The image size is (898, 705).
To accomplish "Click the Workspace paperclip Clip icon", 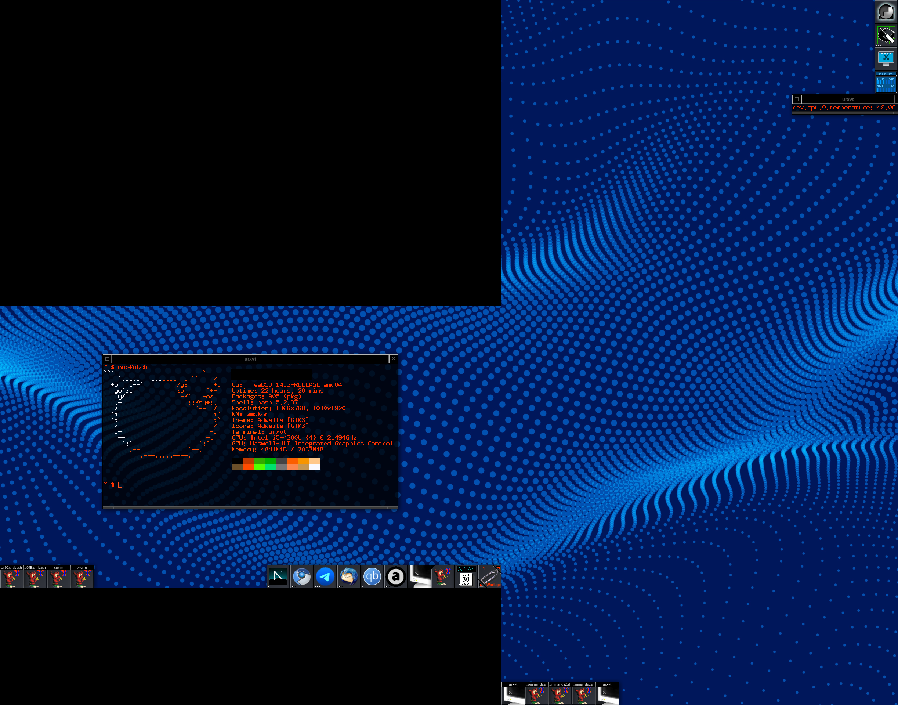I will click(x=490, y=576).
